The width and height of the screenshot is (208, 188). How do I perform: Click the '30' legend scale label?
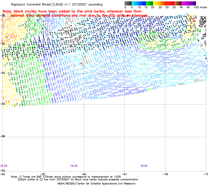pos(167,7)
